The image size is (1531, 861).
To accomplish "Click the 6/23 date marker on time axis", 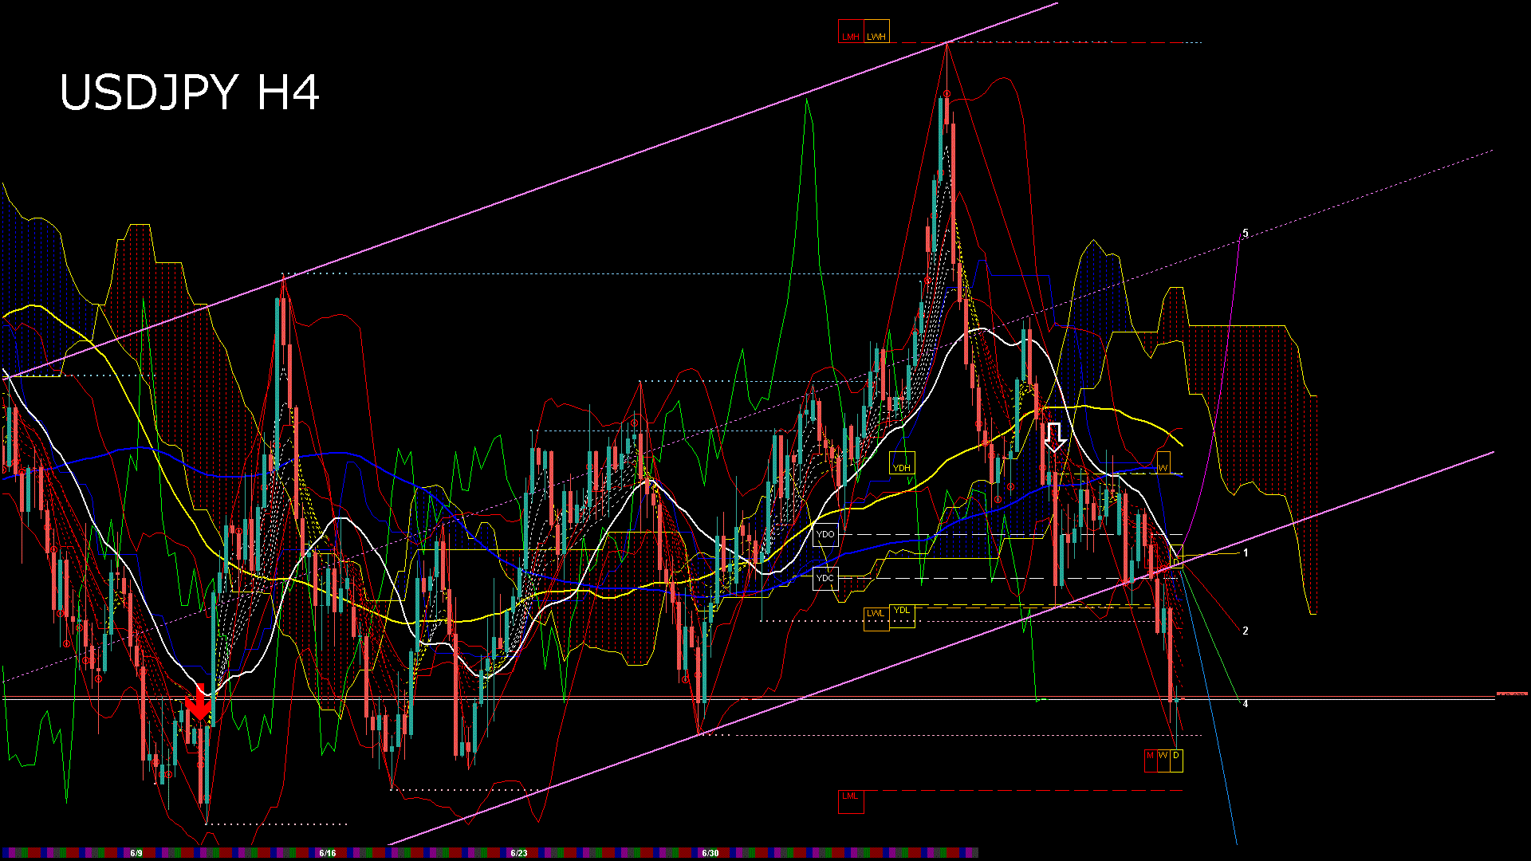I will 519,853.
